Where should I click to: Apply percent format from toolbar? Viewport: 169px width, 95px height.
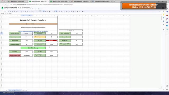coord(23,11)
